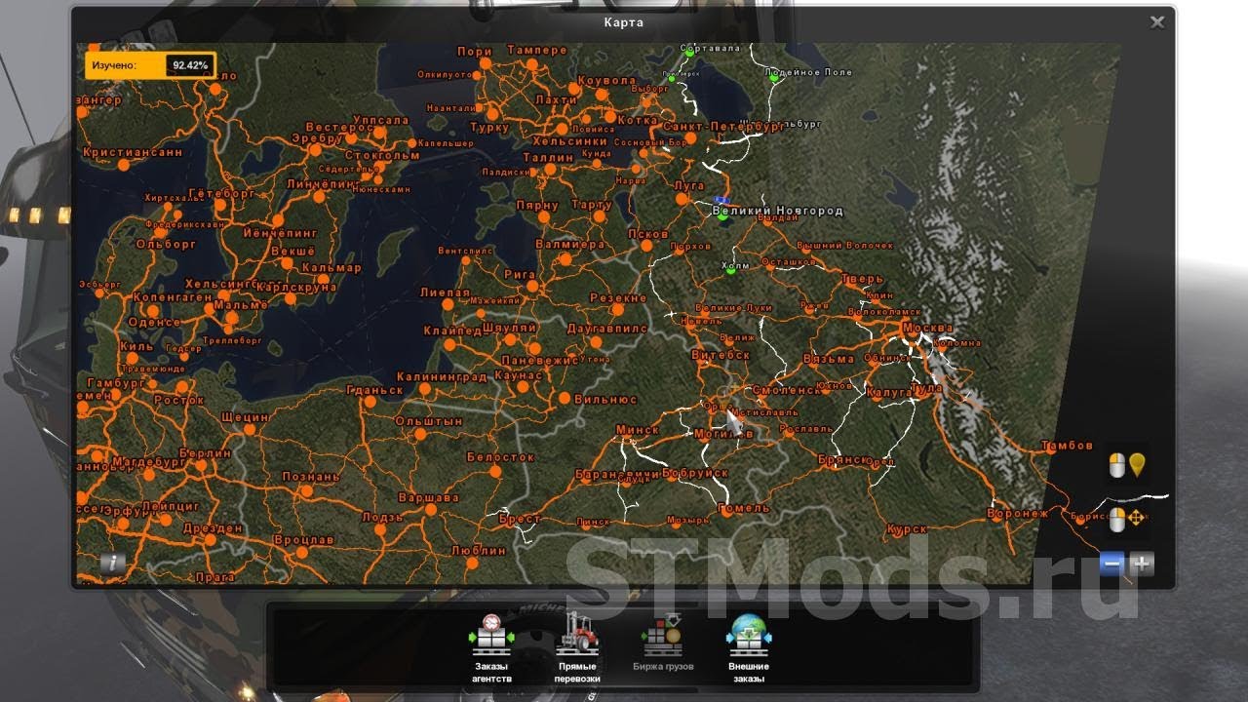This screenshot has width=1248, height=702.
Task: Click the map info button
Action: tap(113, 563)
